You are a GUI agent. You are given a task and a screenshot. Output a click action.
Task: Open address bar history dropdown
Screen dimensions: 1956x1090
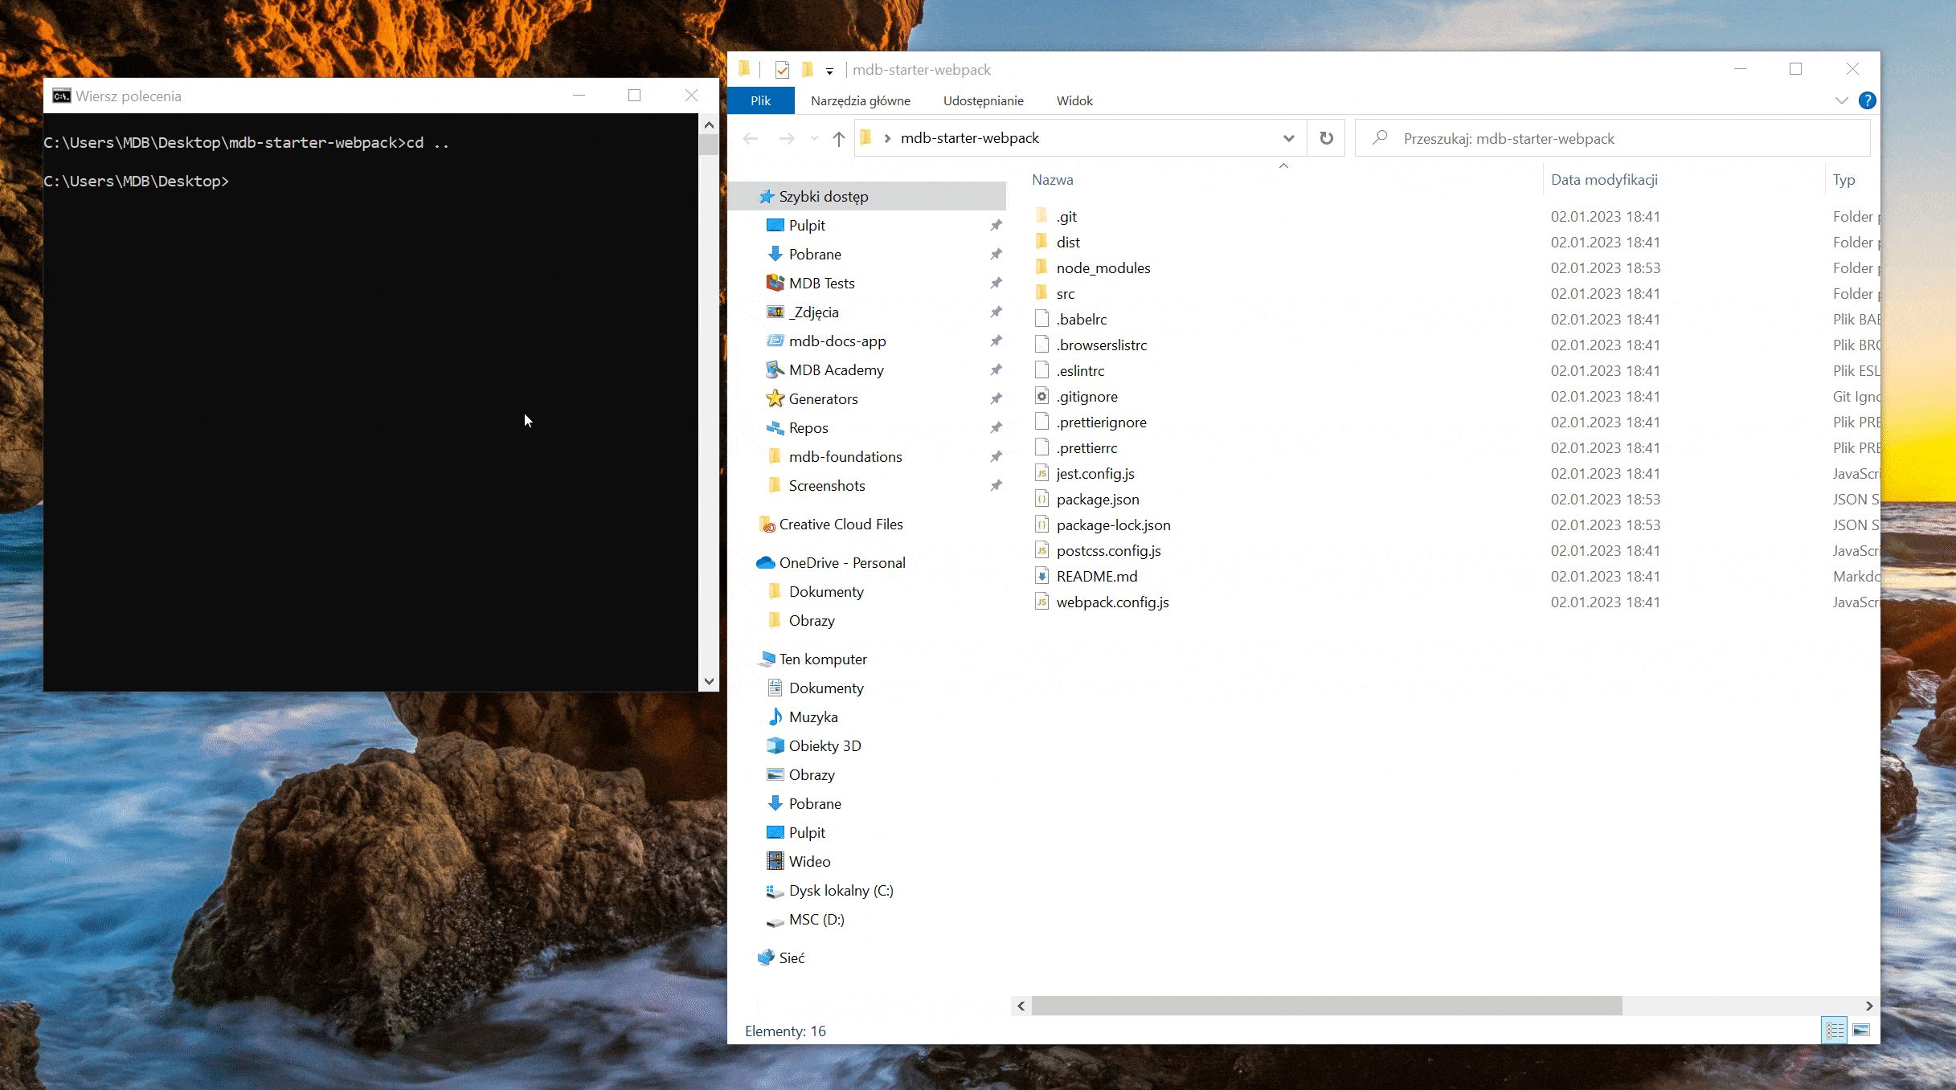(x=1288, y=138)
